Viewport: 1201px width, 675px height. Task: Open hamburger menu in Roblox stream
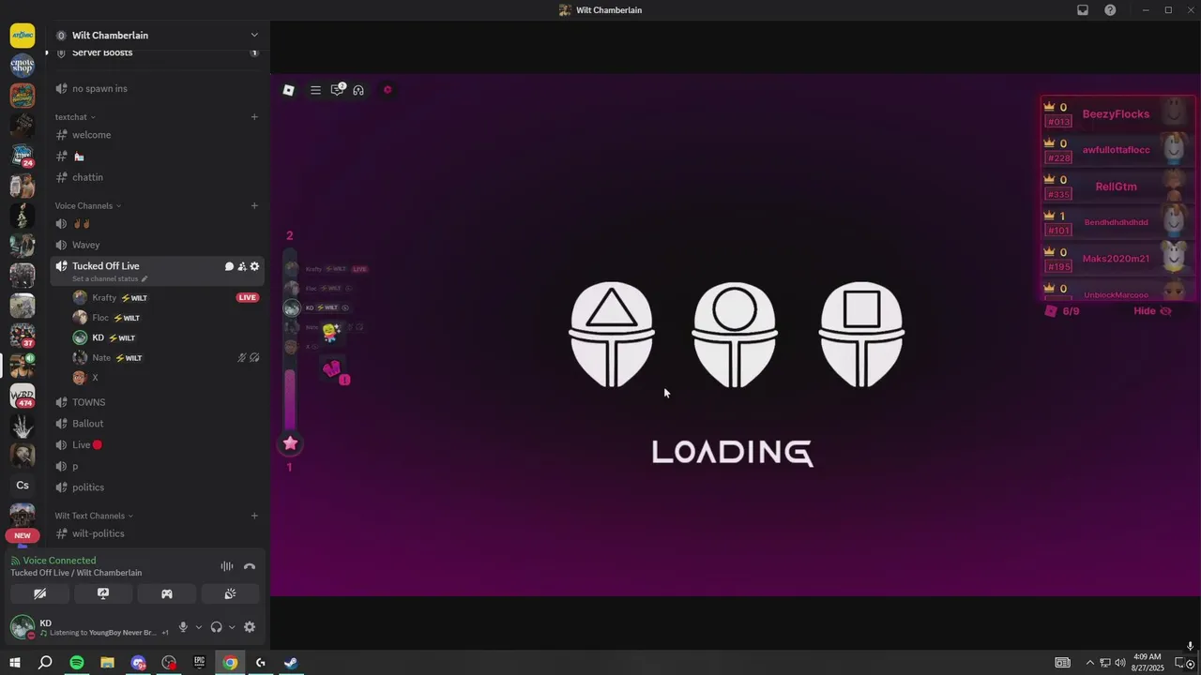pos(315,90)
